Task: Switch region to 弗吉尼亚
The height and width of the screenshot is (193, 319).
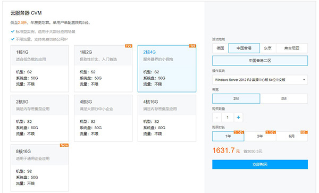Action: 292,48
